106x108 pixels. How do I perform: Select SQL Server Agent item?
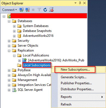coord(30,90)
